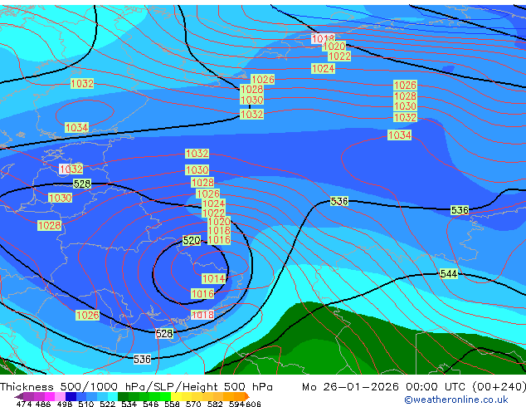
Task: Click the 1018 label below 1016 and 1014
Action: [202, 315]
